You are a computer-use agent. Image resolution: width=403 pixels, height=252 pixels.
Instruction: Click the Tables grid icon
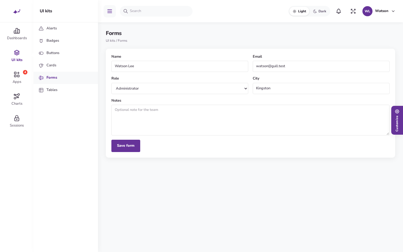[x=41, y=90]
